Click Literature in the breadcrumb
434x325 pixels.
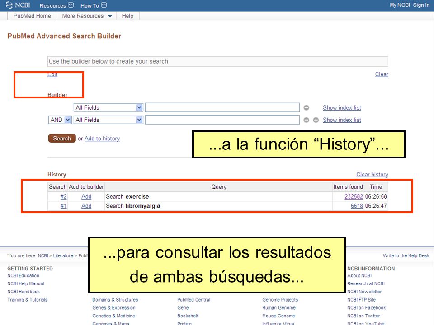click(x=63, y=256)
